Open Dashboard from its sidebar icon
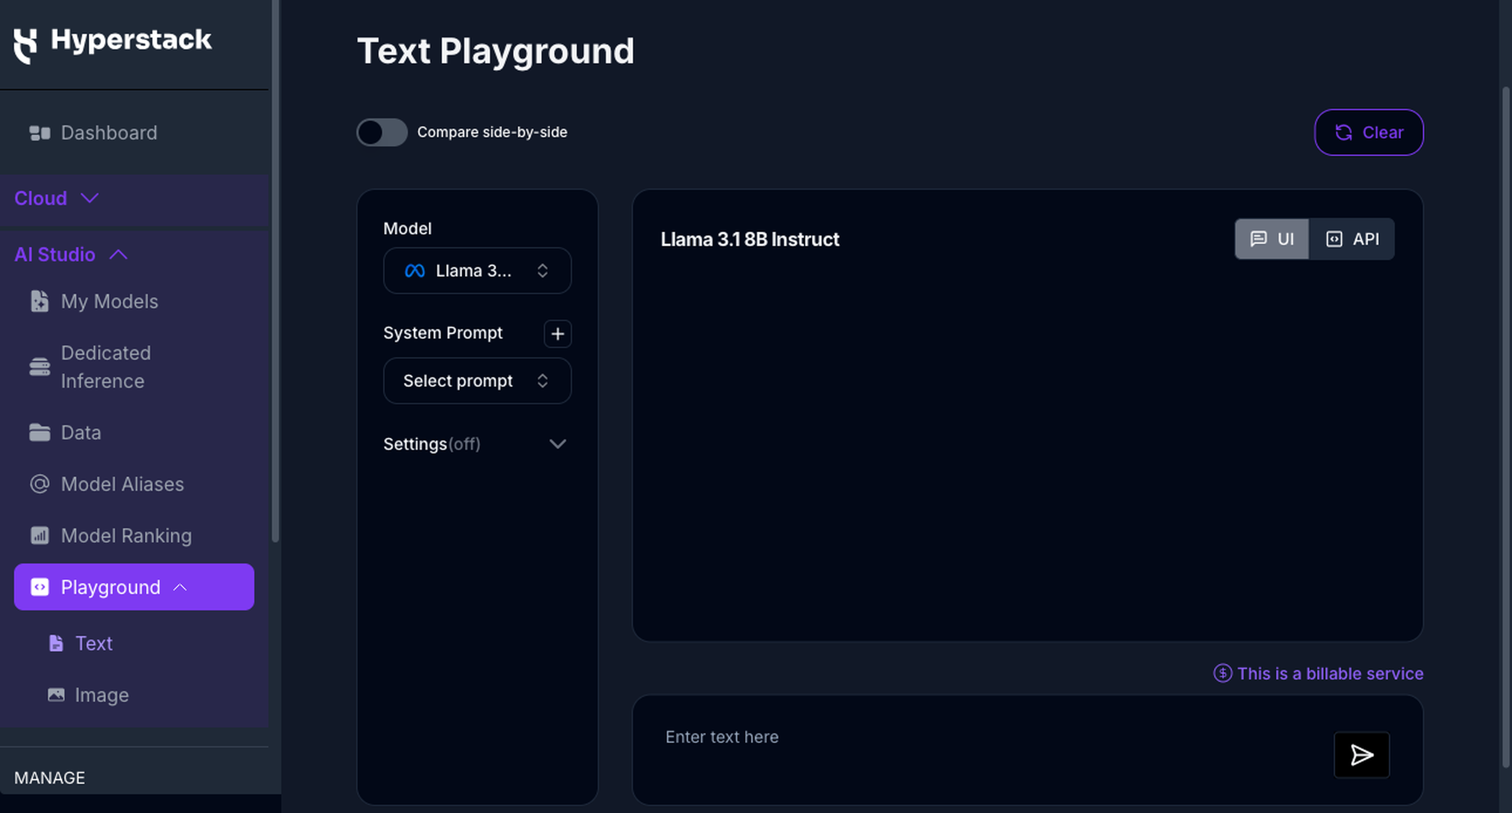Screen dimensions: 1512x813 [40, 133]
